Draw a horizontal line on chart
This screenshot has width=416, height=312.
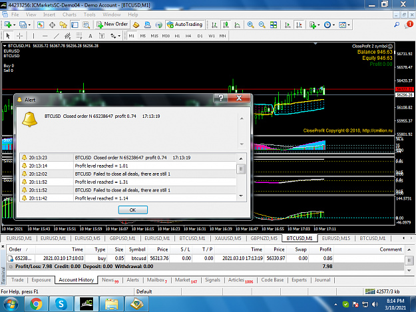45,36
